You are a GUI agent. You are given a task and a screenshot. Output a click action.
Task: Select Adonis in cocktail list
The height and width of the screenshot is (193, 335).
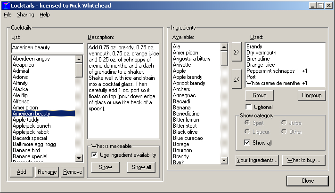coord(43,77)
